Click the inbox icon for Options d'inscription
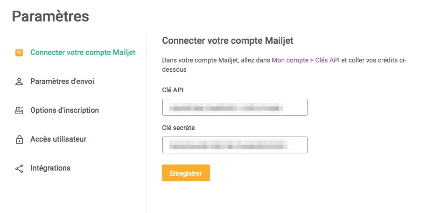 pos(19,110)
